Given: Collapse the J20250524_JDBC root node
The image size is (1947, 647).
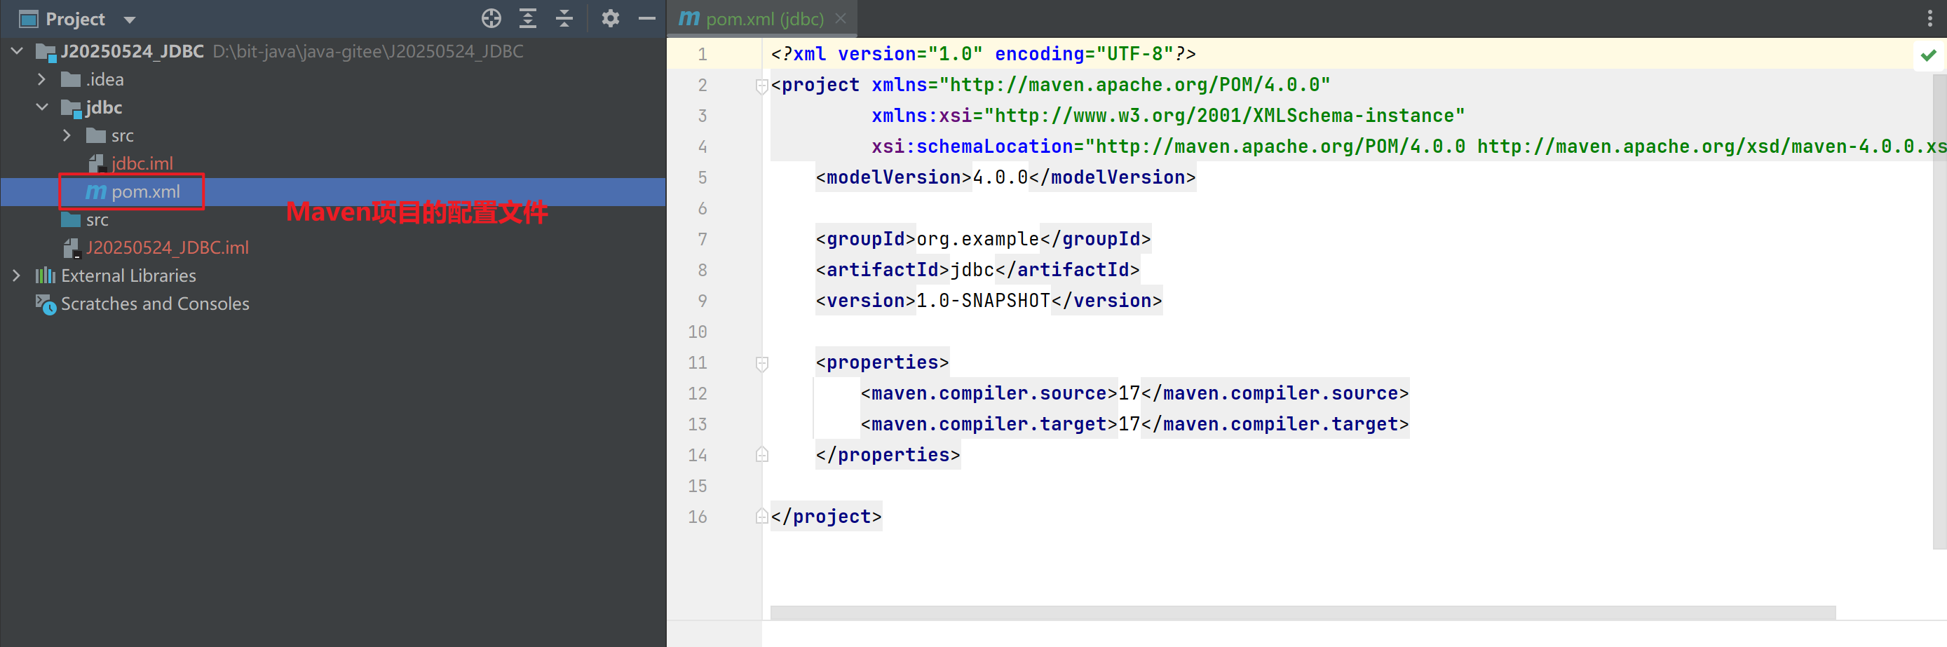Looking at the screenshot, I should 18,51.
